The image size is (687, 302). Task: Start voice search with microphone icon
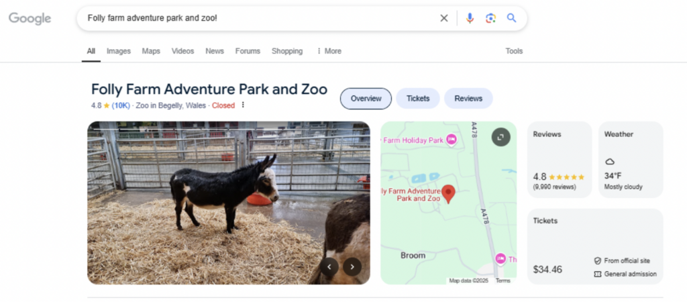tap(470, 18)
